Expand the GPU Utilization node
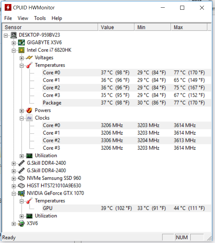Image resolution: width=215 pixels, height=243 pixels. click(21, 216)
